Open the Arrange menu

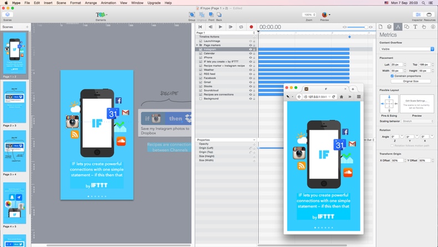90,3
